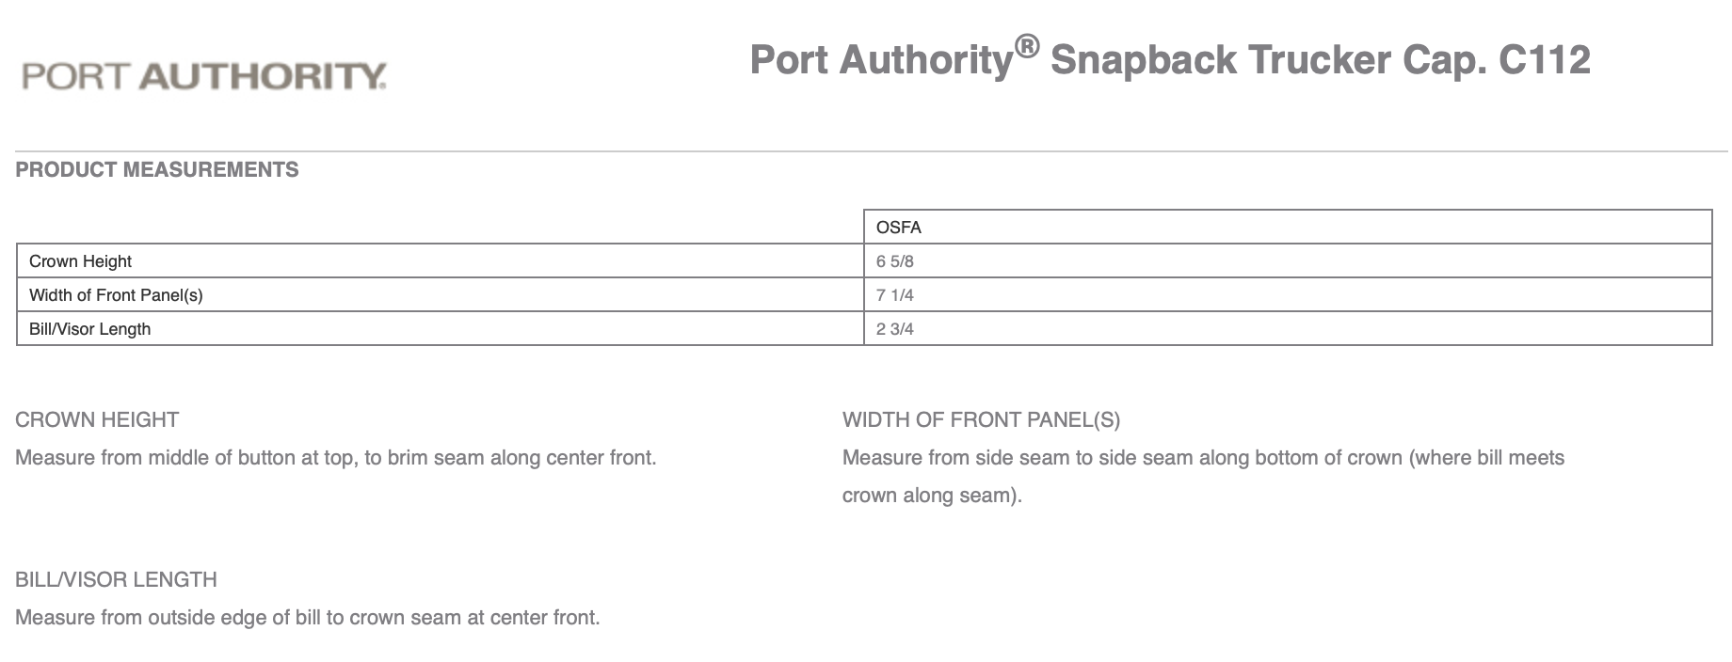Click the WIDTH OF FRONT PANEL(S) instructions heading
This screenshot has width=1732, height=662.
(981, 419)
